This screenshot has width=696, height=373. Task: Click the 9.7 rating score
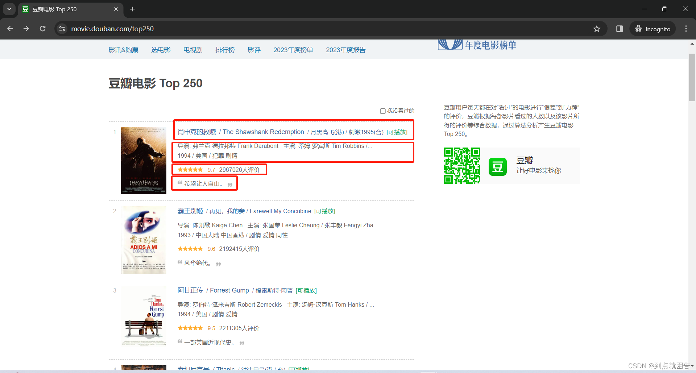[x=211, y=170]
